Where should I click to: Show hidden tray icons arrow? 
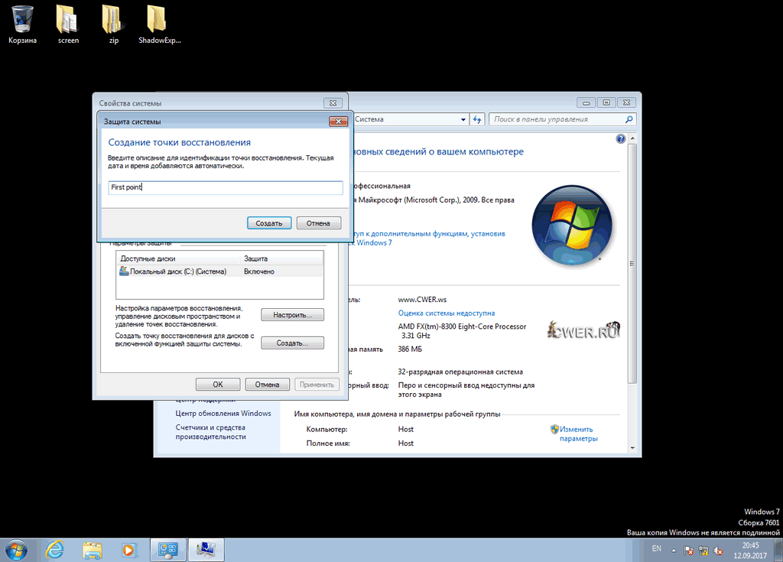click(674, 550)
